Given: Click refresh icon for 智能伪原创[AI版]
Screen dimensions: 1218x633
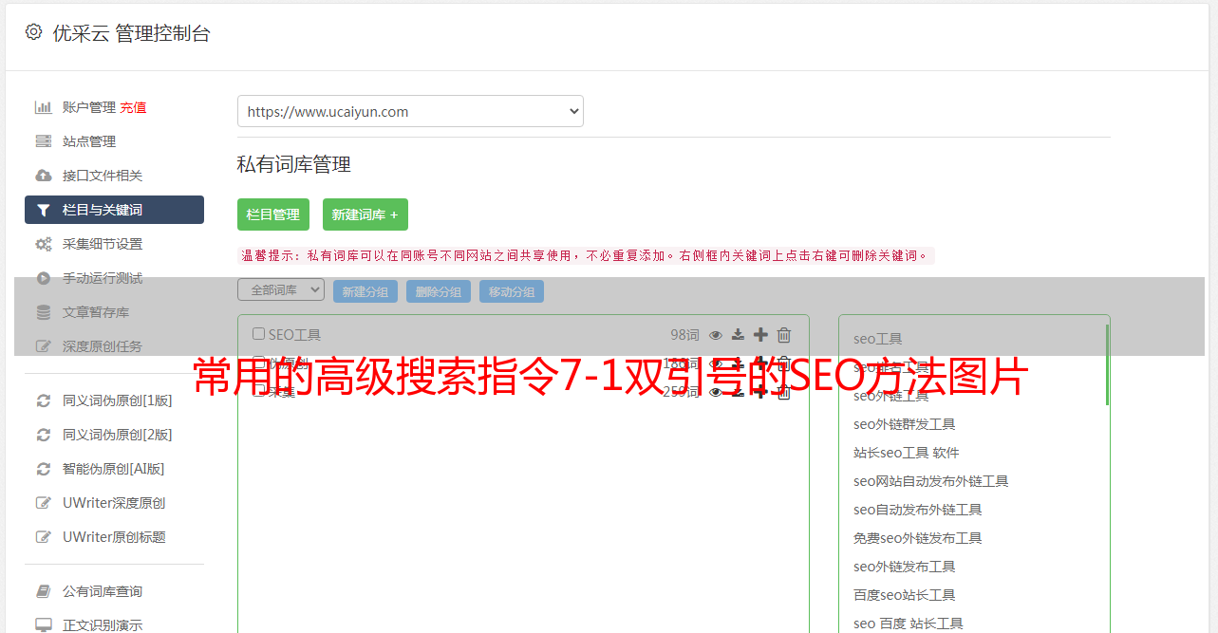Looking at the screenshot, I should [44, 469].
